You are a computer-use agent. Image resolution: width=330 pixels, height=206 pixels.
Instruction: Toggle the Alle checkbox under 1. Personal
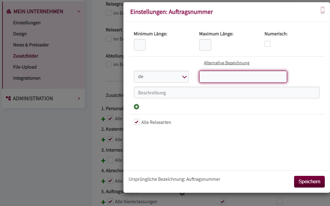(x=111, y=118)
